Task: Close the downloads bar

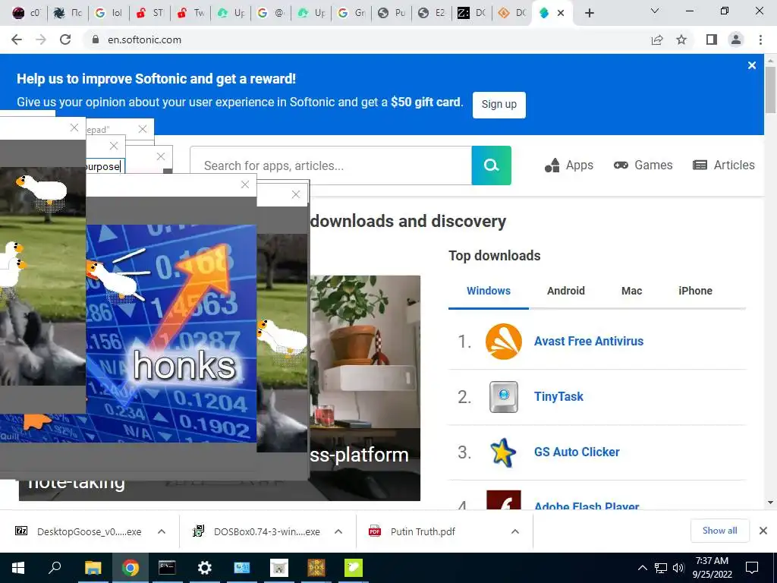Action: click(x=763, y=531)
